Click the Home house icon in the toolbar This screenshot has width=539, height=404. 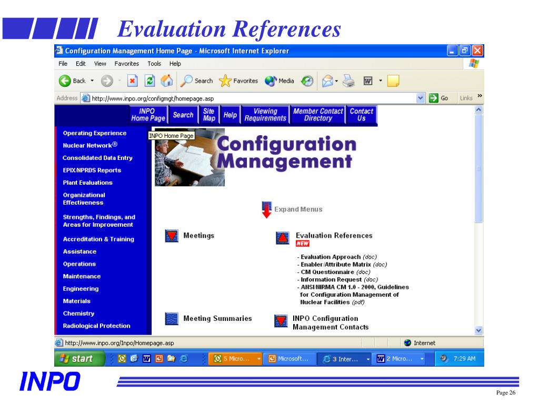coord(167,81)
